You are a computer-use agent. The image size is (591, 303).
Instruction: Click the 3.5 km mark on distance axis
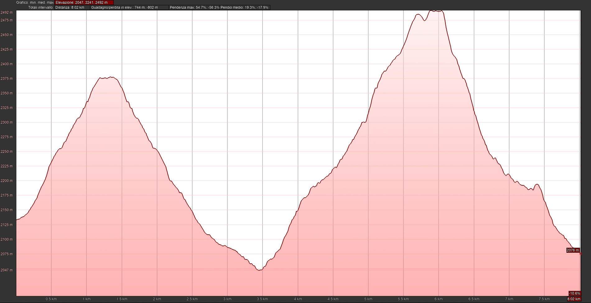click(262, 299)
